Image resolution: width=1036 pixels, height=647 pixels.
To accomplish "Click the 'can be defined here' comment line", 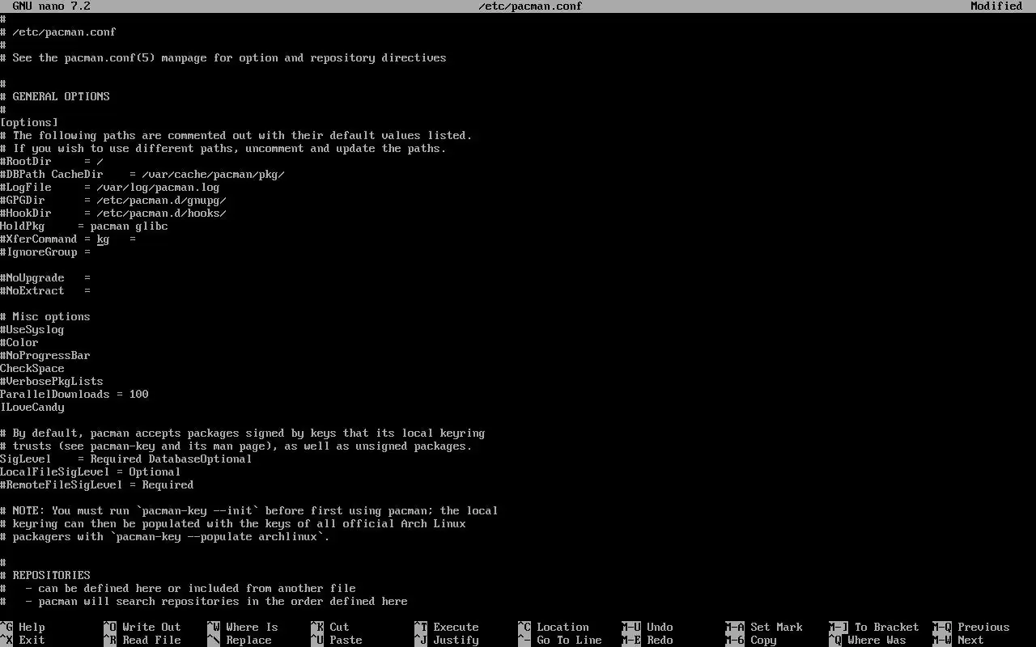I will tap(178, 588).
